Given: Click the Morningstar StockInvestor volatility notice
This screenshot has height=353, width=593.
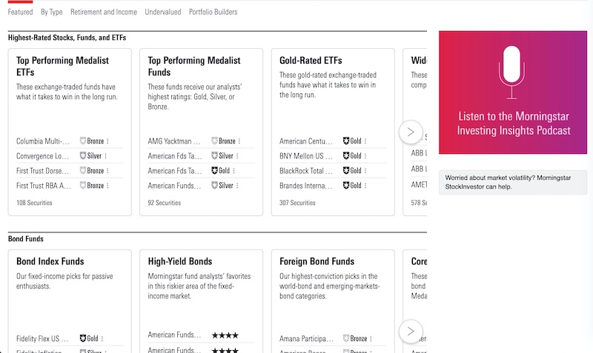Looking at the screenshot, I should pos(512,182).
